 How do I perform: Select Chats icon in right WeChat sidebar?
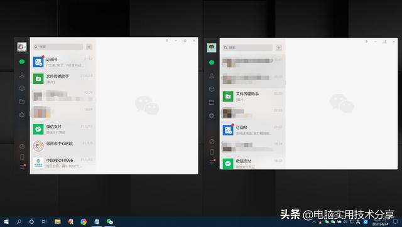tap(212, 63)
